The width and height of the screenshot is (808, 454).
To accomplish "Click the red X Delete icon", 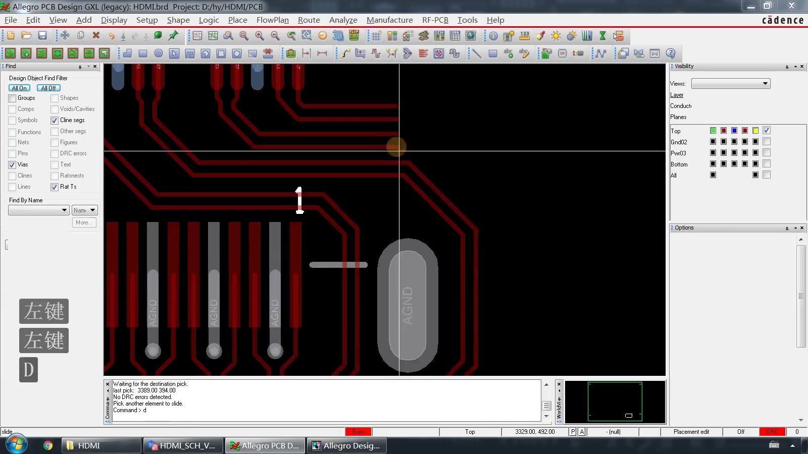I will pyautogui.click(x=96, y=35).
